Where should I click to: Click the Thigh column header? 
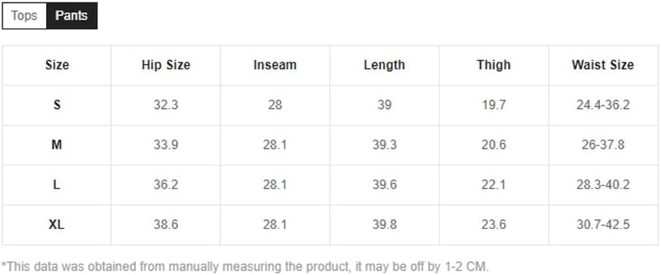(494, 65)
